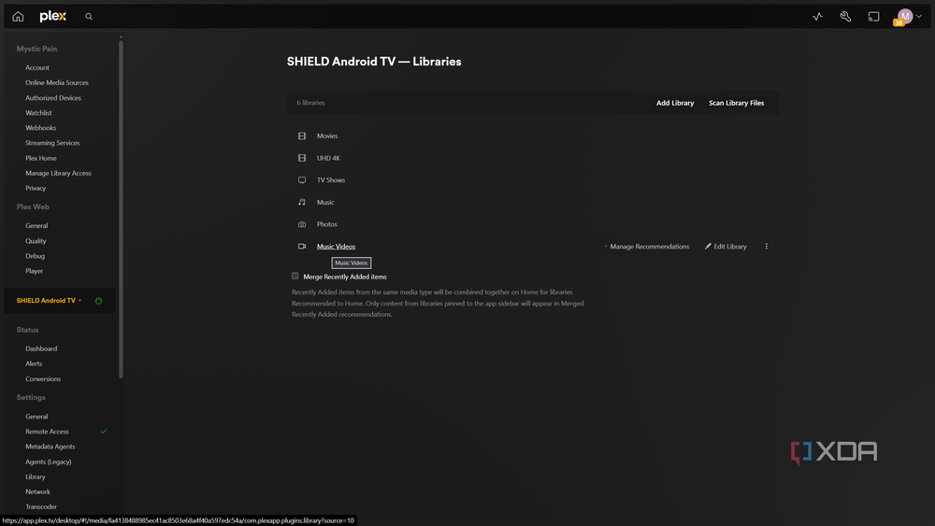
Task: Click the UHD 4K library film icon
Action: [x=302, y=158]
